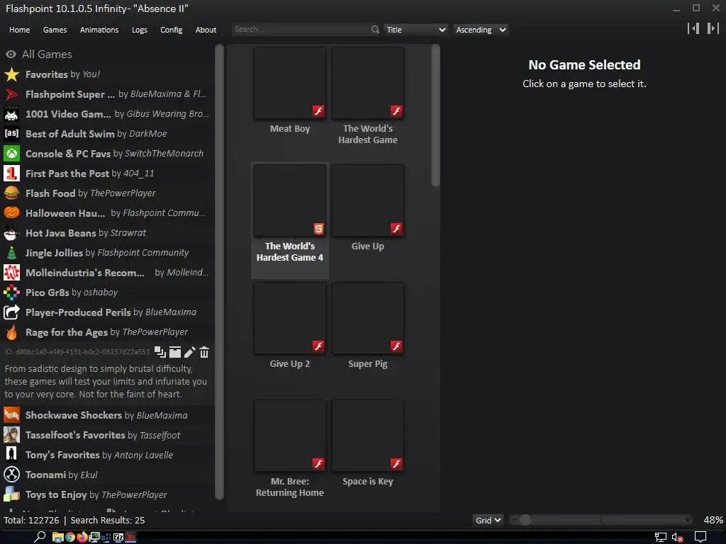Edit the playlist with the pencil icon
This screenshot has width=726, height=544.
(x=189, y=353)
